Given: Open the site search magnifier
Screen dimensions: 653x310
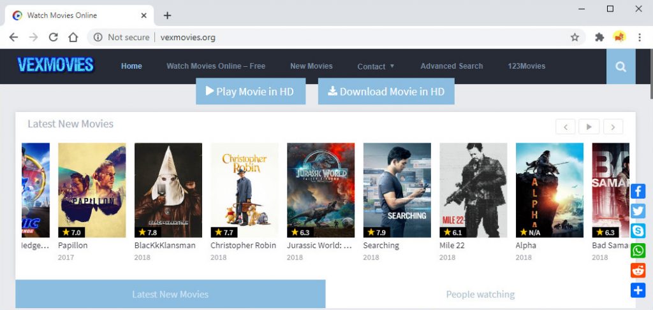Looking at the screenshot, I should [620, 66].
